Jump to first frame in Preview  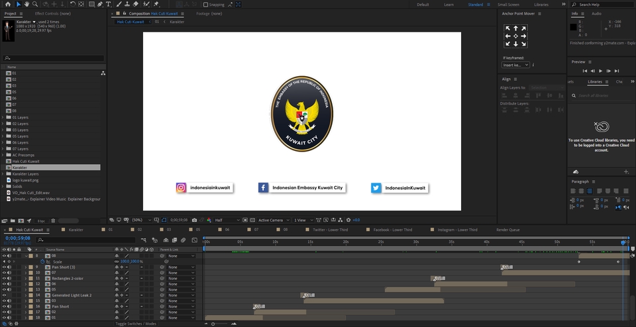585,71
